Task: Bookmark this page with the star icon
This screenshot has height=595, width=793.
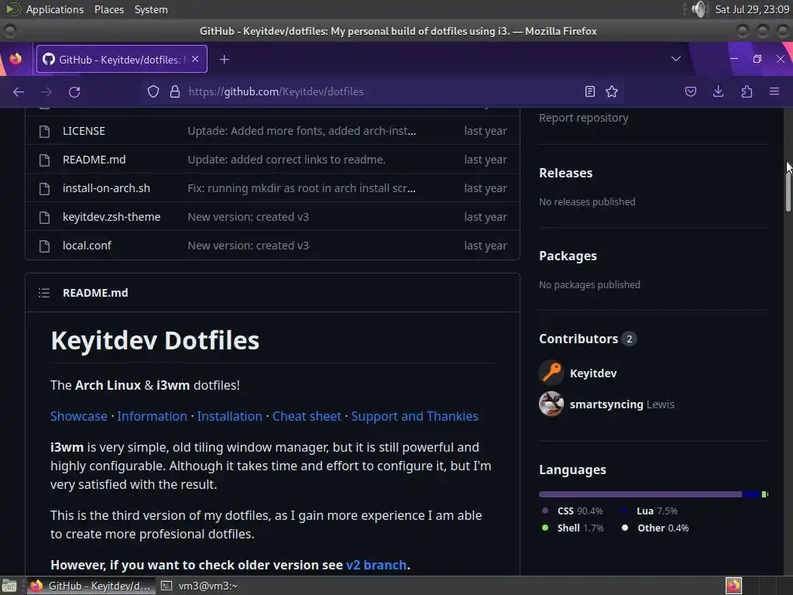Action: 612,91
